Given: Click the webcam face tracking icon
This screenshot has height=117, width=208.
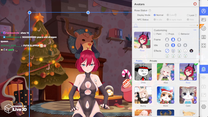Looking at the screenshot, I should [204, 69].
